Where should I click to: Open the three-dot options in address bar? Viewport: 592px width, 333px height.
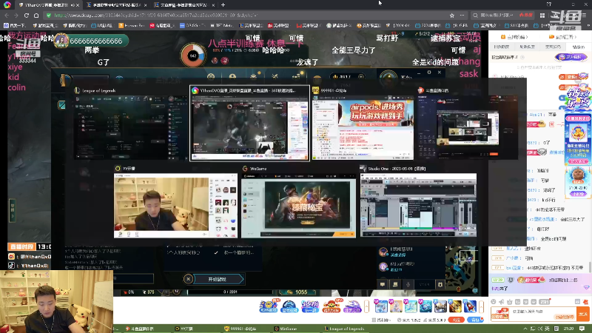[x=462, y=16]
